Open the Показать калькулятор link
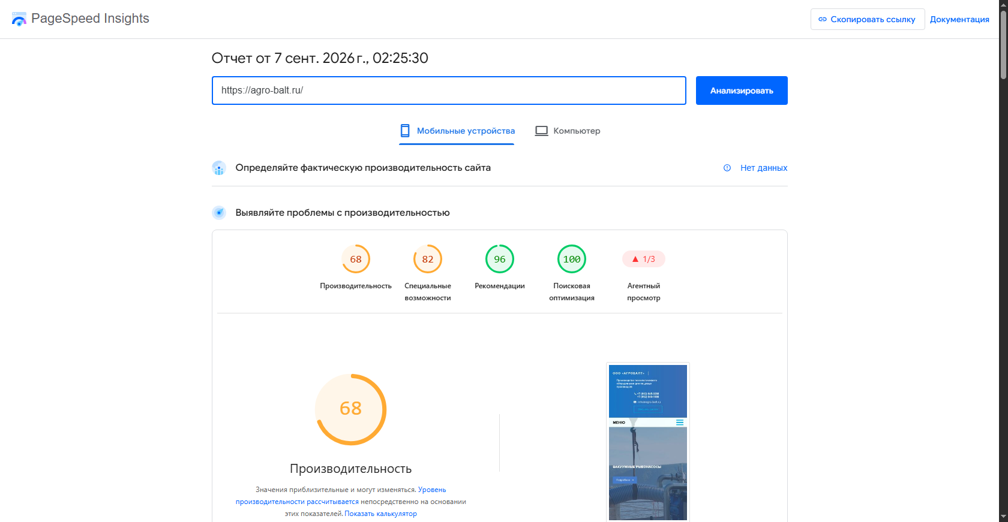1008x522 pixels. point(380,514)
